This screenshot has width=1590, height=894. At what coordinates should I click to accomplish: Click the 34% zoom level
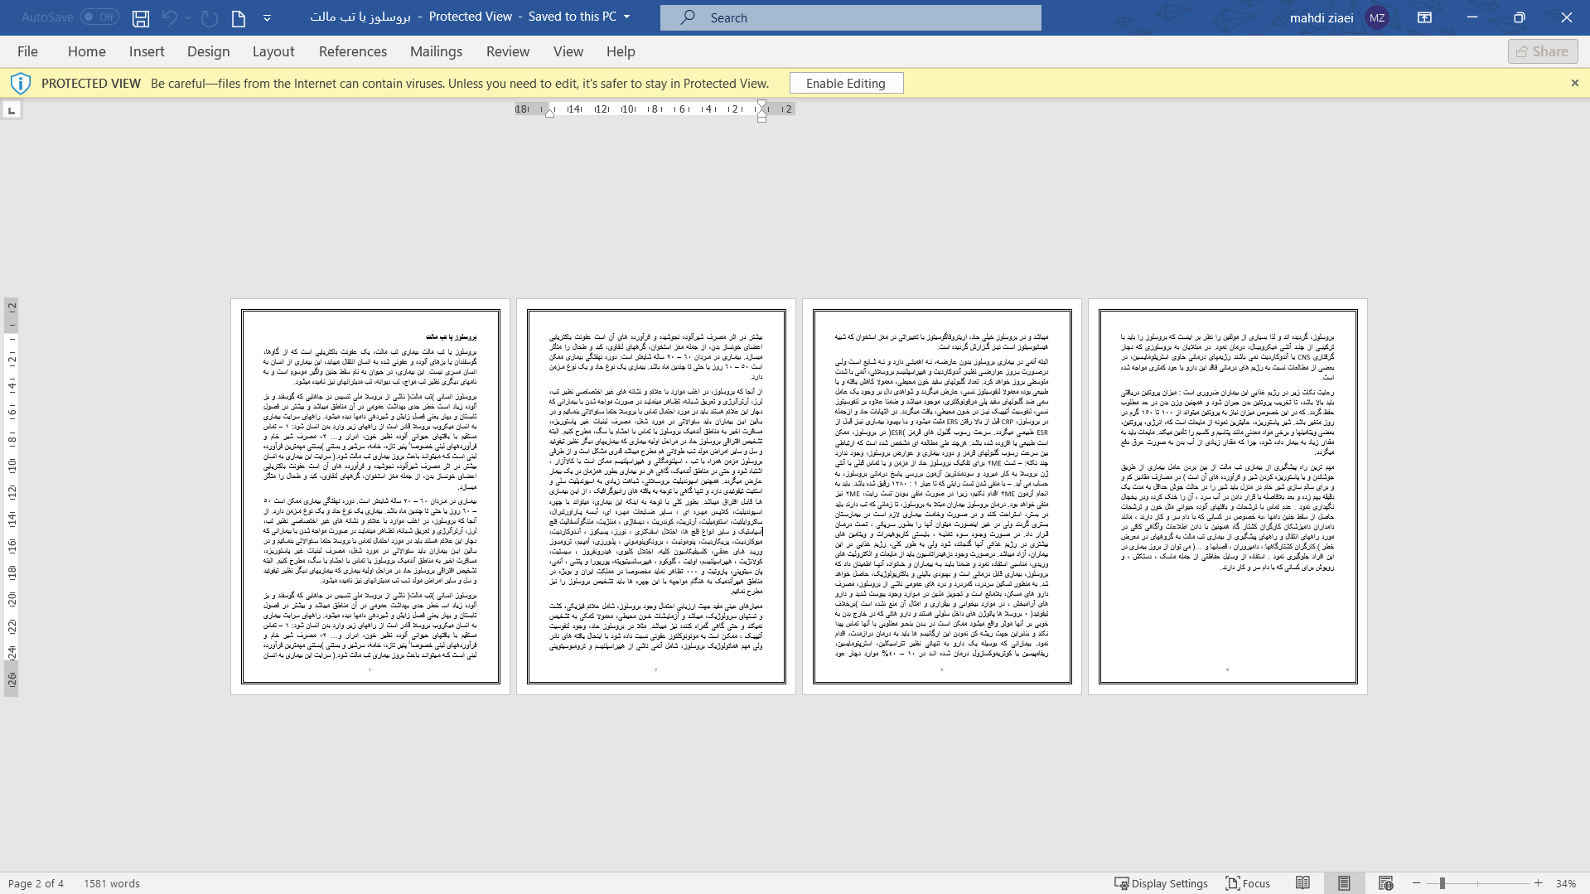pyautogui.click(x=1566, y=883)
